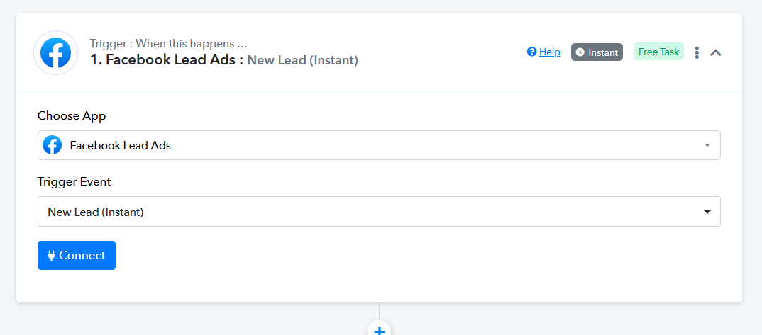Image resolution: width=762 pixels, height=335 pixels.
Task: Select the Facebook Lead Ads app field
Action: pyautogui.click(x=379, y=145)
